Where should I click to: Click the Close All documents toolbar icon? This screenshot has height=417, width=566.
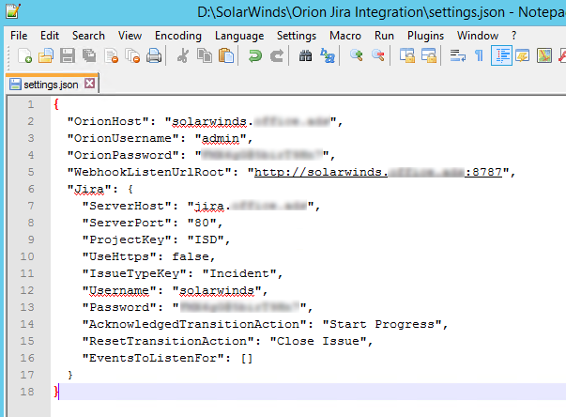pos(132,56)
